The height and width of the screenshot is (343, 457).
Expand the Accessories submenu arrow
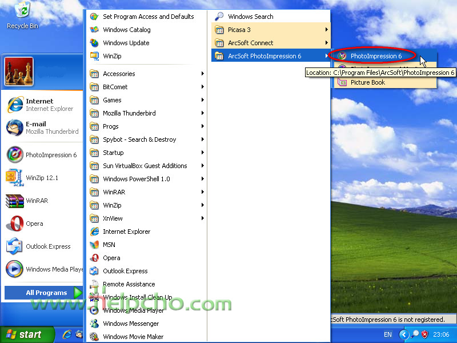203,74
